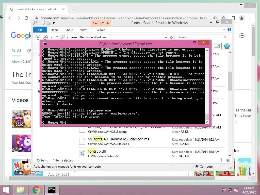260x195 pixels.
Task: Open the network tray icon
Action: pyautogui.click(x=230, y=190)
